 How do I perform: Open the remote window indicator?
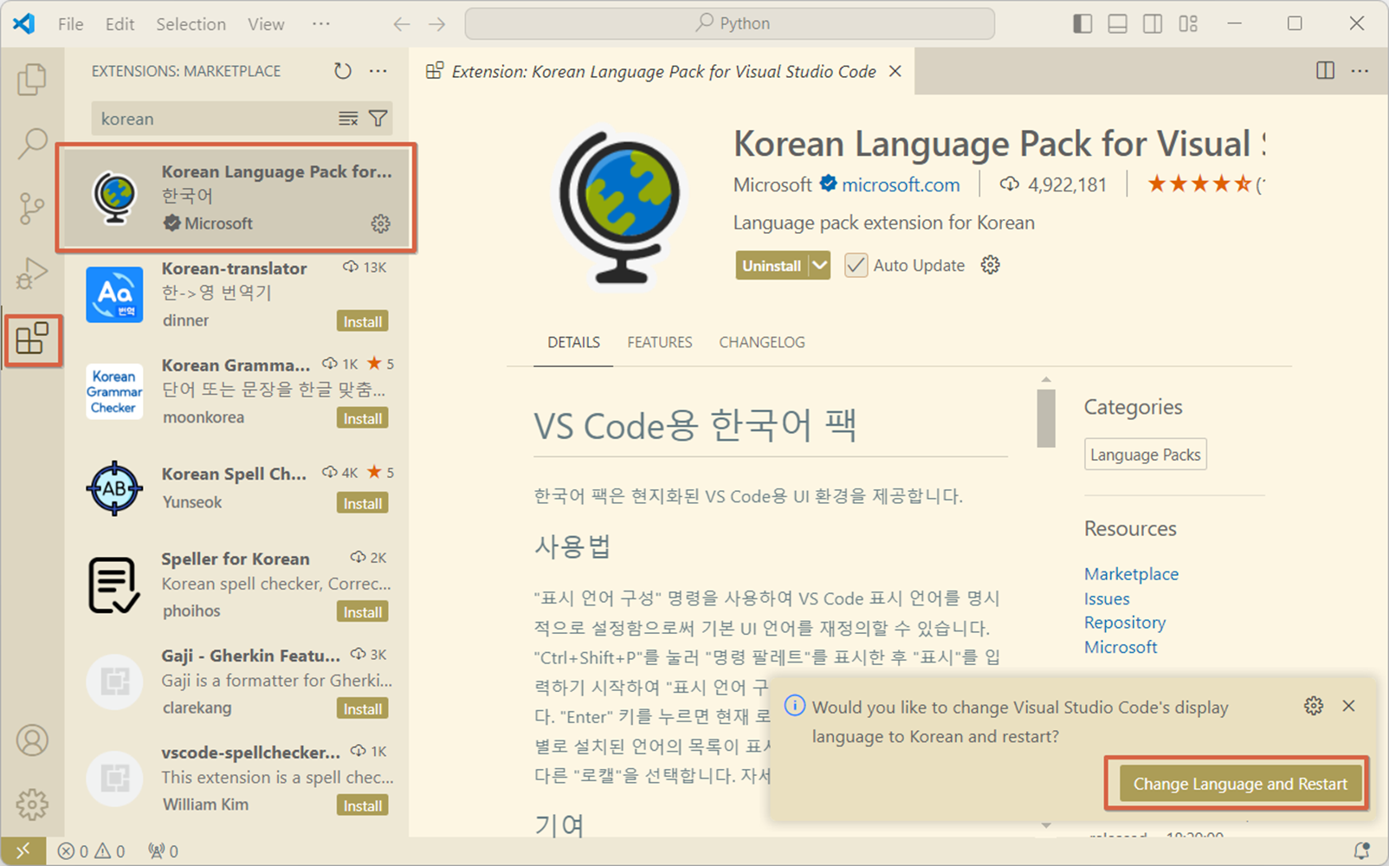click(23, 851)
